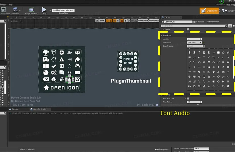Viewport: 235px width, 152px height.
Task: Pick the pencil icon in grid
Action: (204, 86)
